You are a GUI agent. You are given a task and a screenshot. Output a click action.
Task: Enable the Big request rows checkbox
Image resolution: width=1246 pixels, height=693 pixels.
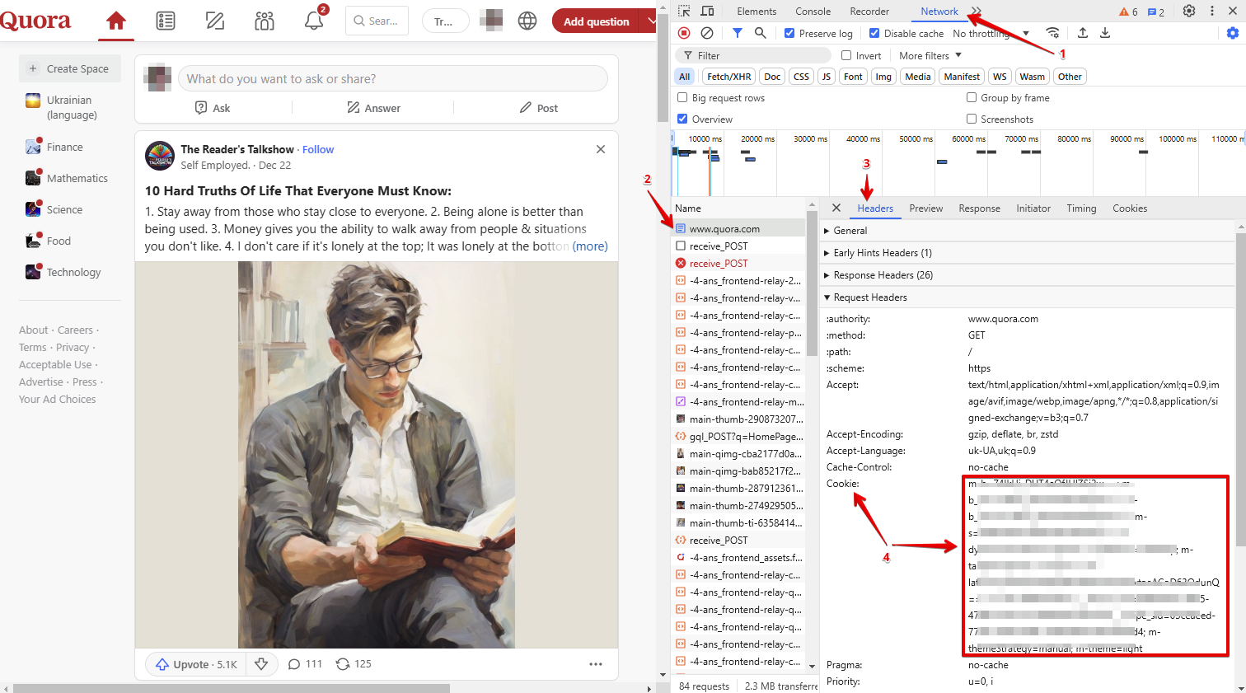(x=682, y=98)
